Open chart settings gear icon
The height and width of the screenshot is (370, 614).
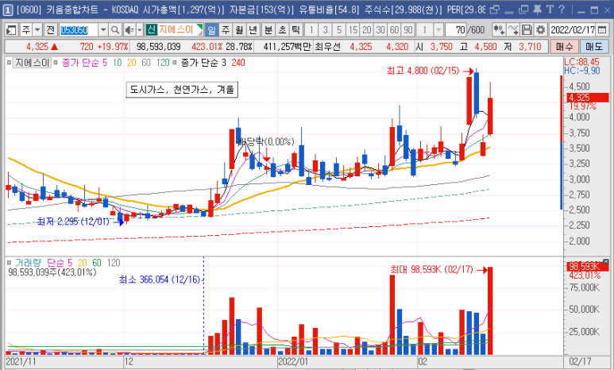541,29
